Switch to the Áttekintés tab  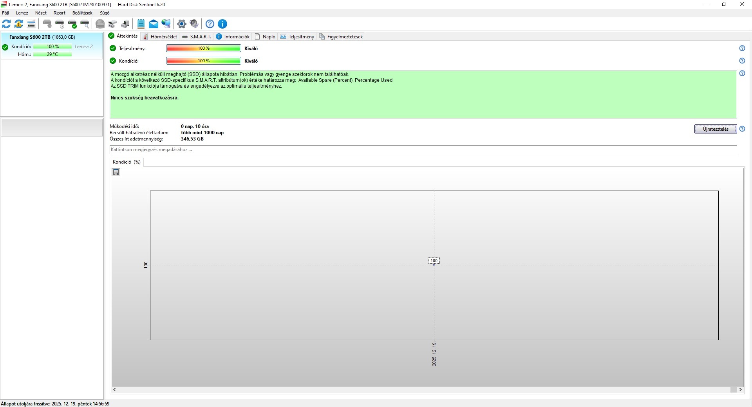click(123, 36)
